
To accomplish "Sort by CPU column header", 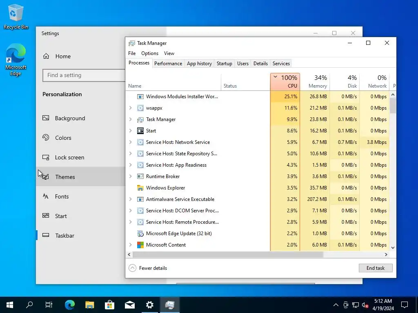I will tap(285, 82).
